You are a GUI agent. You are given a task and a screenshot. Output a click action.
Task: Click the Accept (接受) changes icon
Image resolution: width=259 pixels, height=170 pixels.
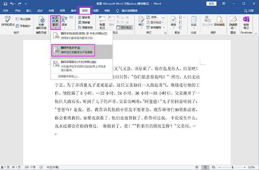[x=174, y=22]
